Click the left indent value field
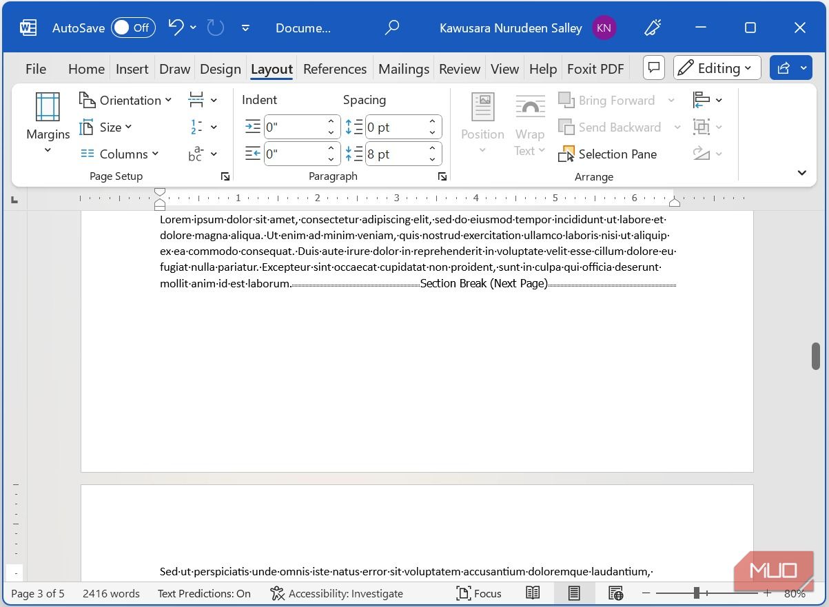The height and width of the screenshot is (607, 829). point(294,127)
